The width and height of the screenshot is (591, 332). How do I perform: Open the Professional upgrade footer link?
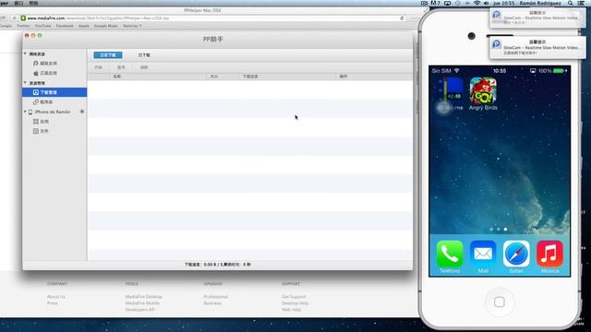[x=215, y=297]
